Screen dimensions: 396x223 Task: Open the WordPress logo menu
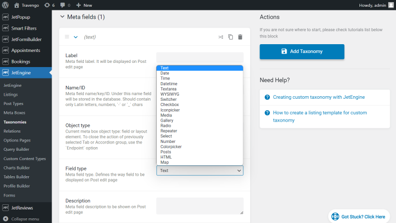coord(5,5)
